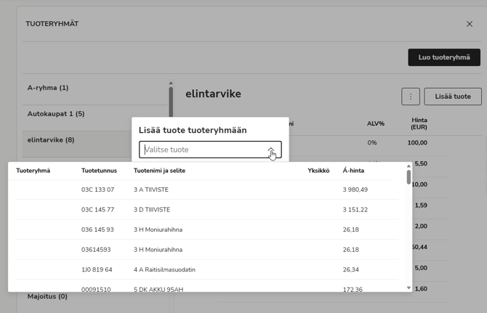The width and height of the screenshot is (487, 313).
Task: Close the Tuoteryhmät dialog
Action: 469,24
